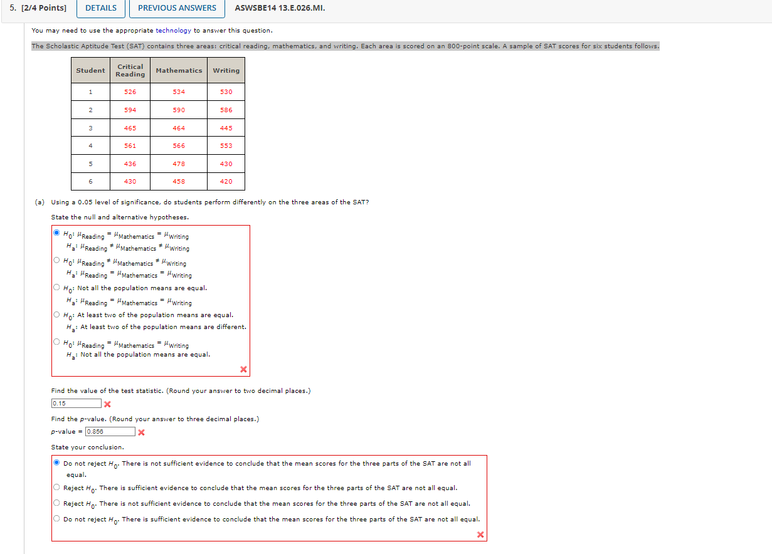Click the red X beside the test statistic answer

point(107,405)
